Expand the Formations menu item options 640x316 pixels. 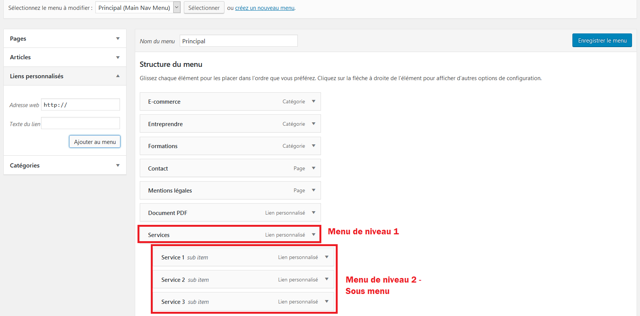click(314, 146)
